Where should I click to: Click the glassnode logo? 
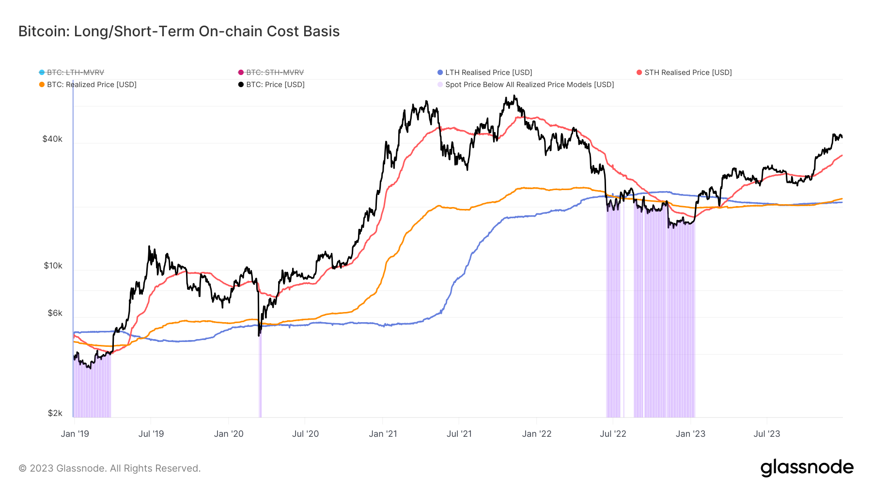tap(807, 468)
